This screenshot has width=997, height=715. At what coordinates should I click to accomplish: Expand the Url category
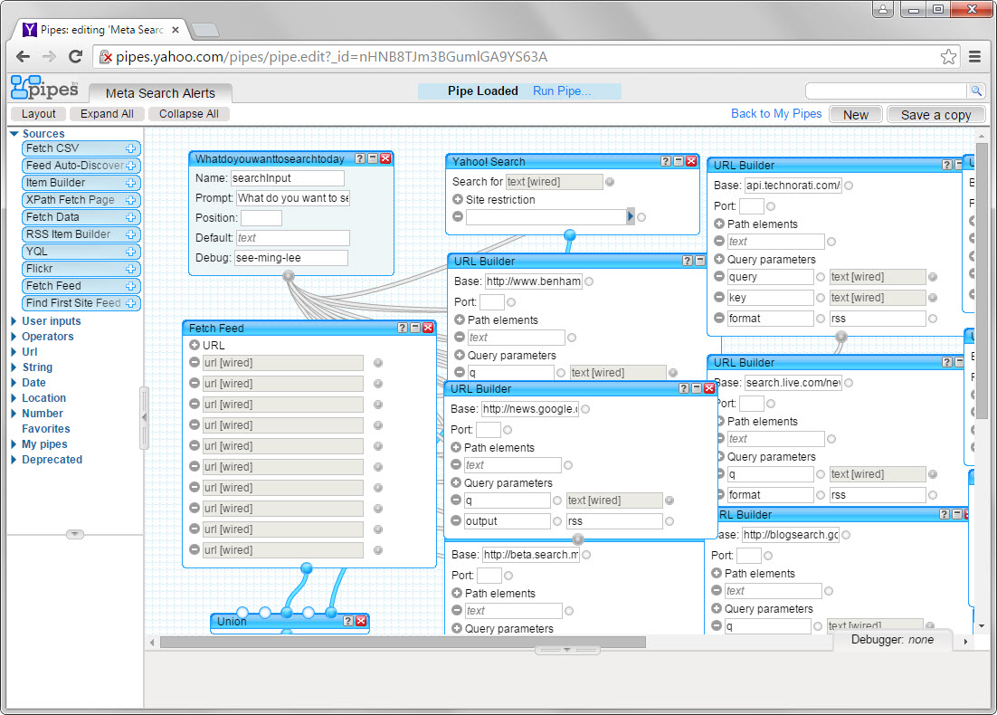tap(14, 352)
